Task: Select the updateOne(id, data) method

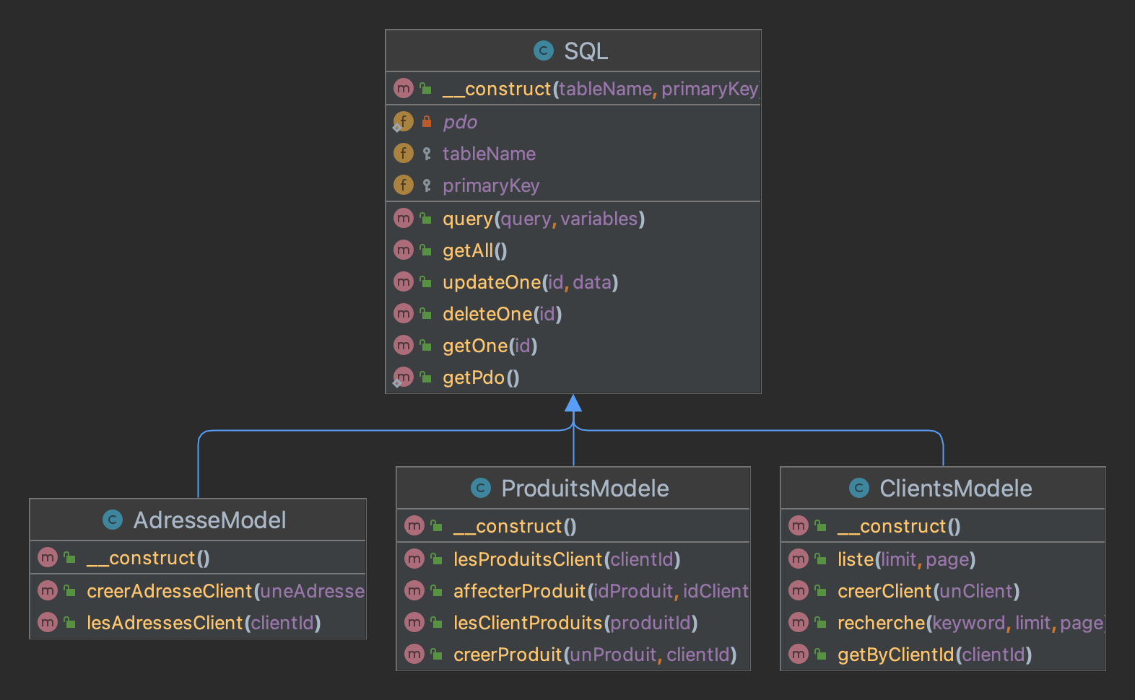Action: (x=530, y=282)
